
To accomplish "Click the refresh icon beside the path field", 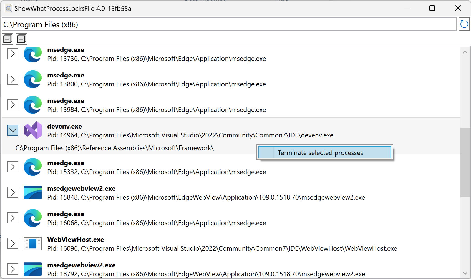I will pos(464,24).
